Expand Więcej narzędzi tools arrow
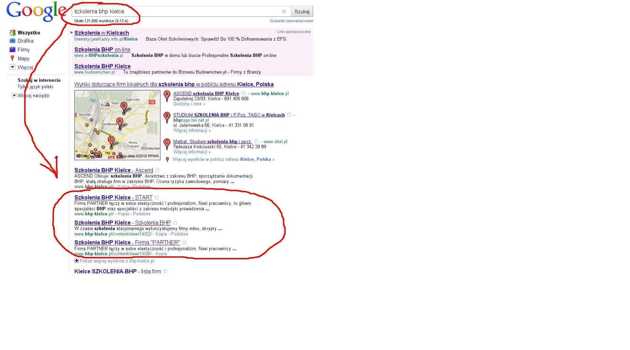 click(14, 95)
